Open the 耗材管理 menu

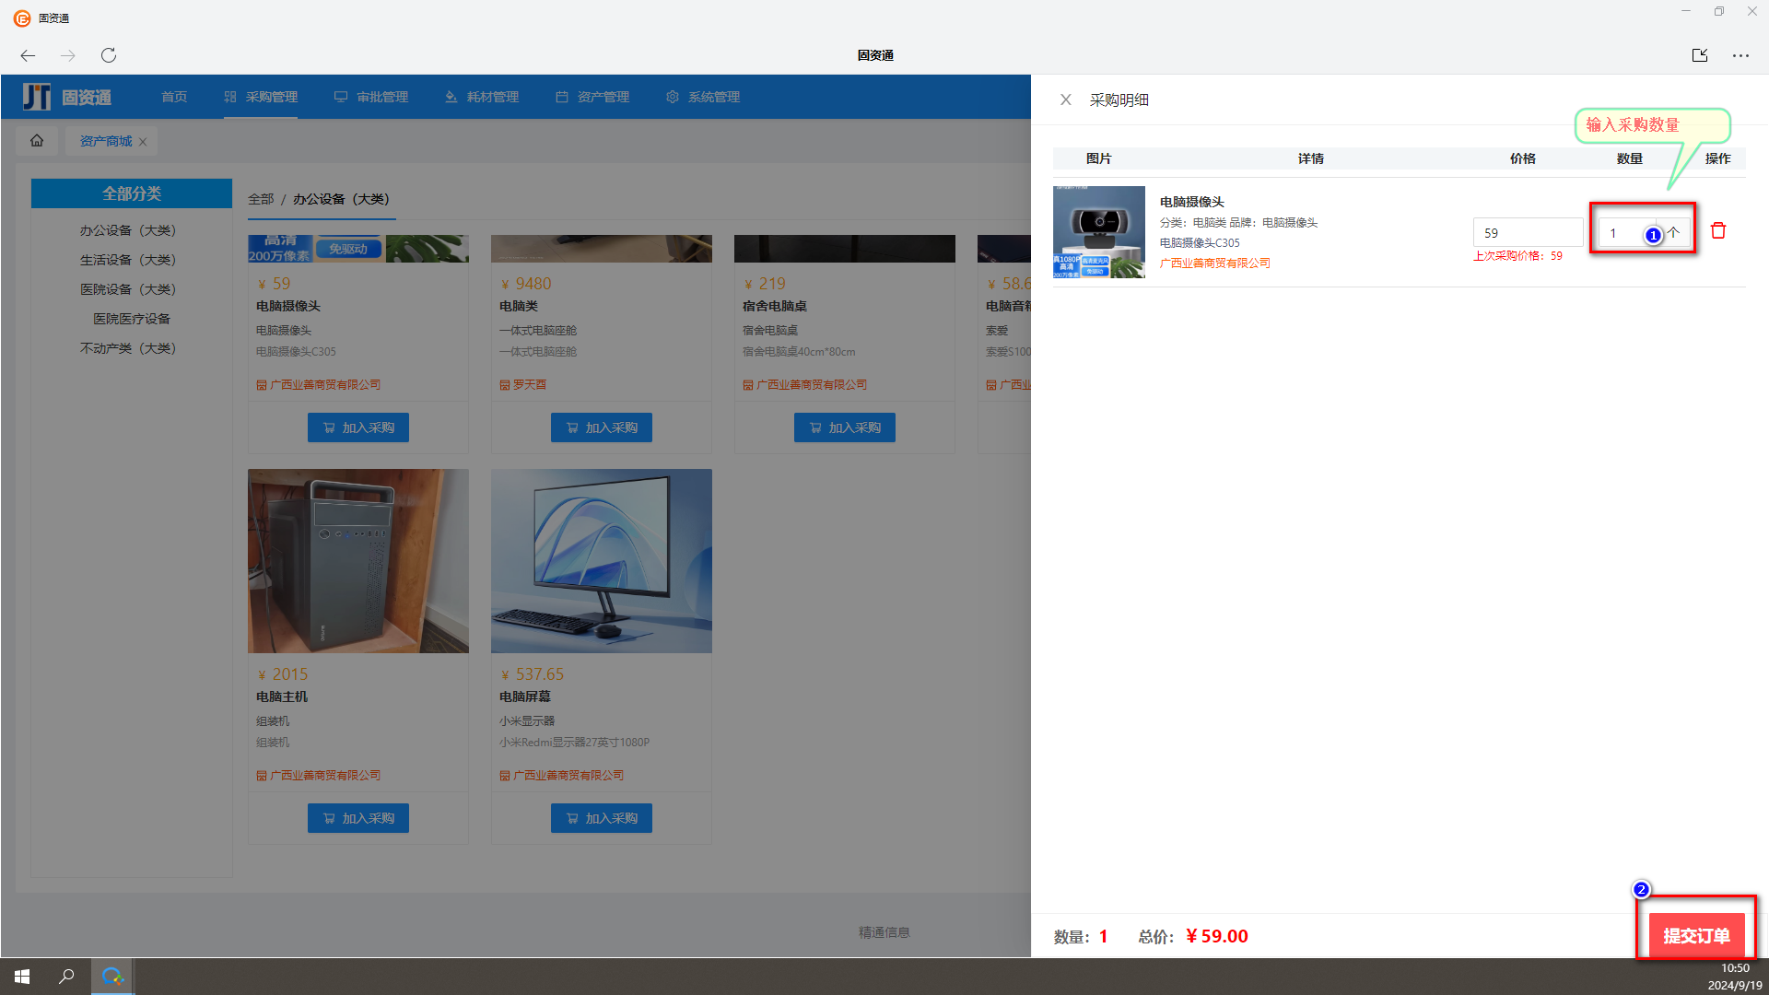click(x=482, y=97)
